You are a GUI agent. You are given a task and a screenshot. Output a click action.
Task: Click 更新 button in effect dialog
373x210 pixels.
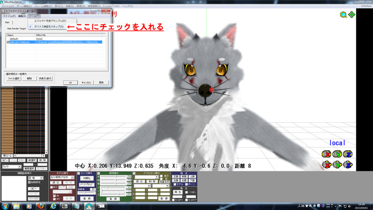click(x=101, y=83)
